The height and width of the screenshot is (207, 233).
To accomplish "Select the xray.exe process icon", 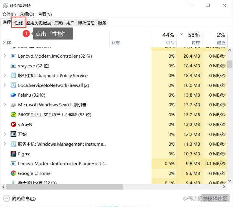I will [x=13, y=66].
